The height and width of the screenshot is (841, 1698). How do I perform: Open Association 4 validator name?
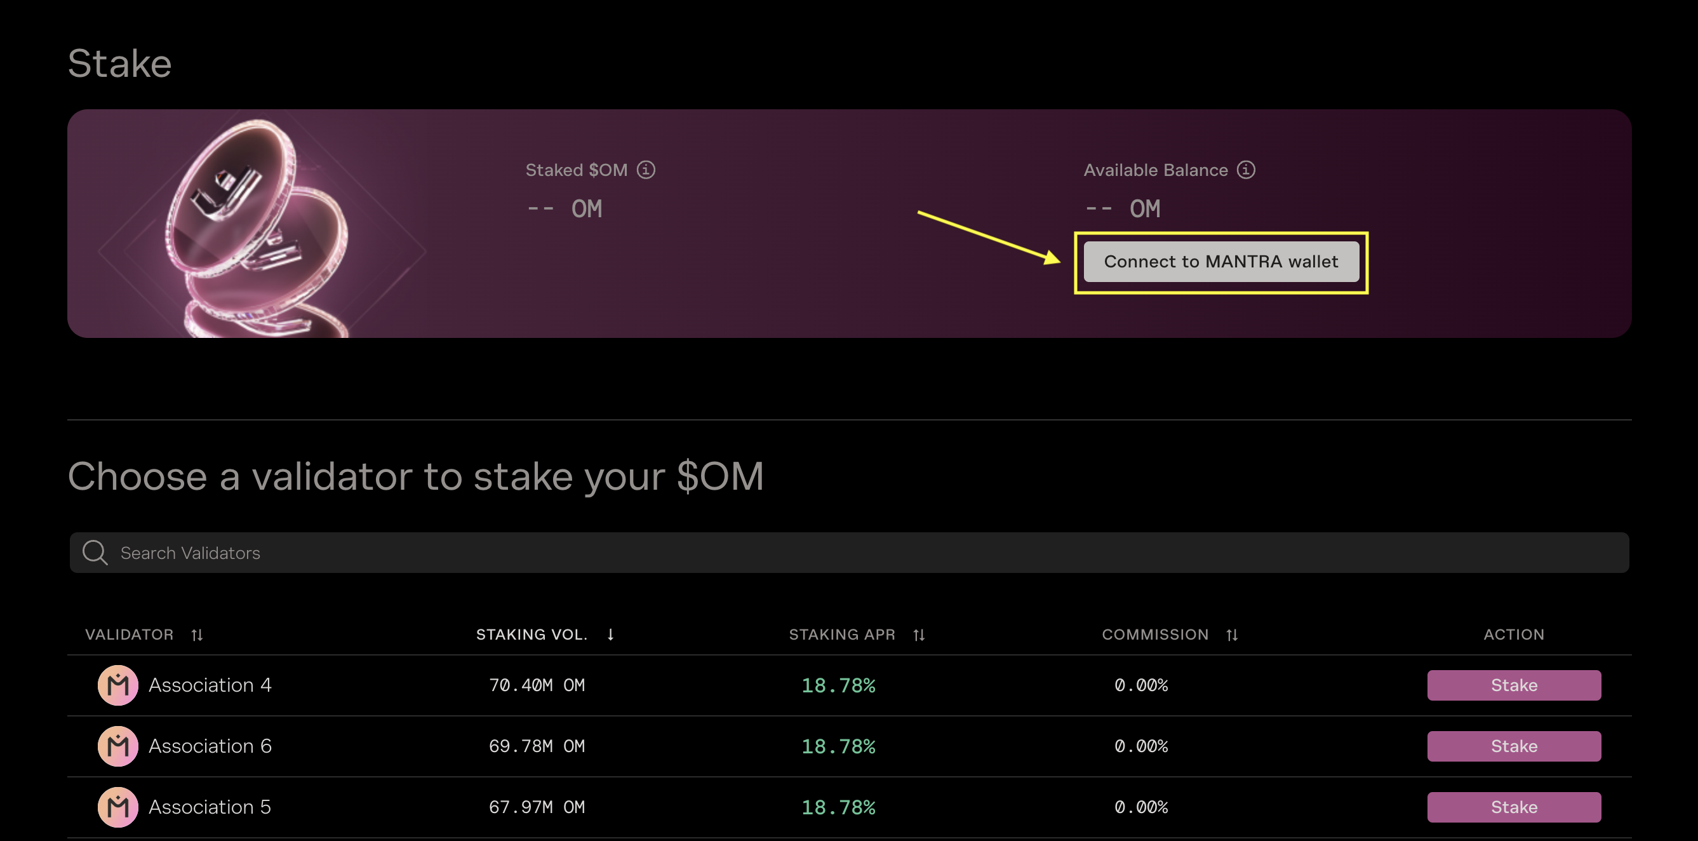point(210,685)
